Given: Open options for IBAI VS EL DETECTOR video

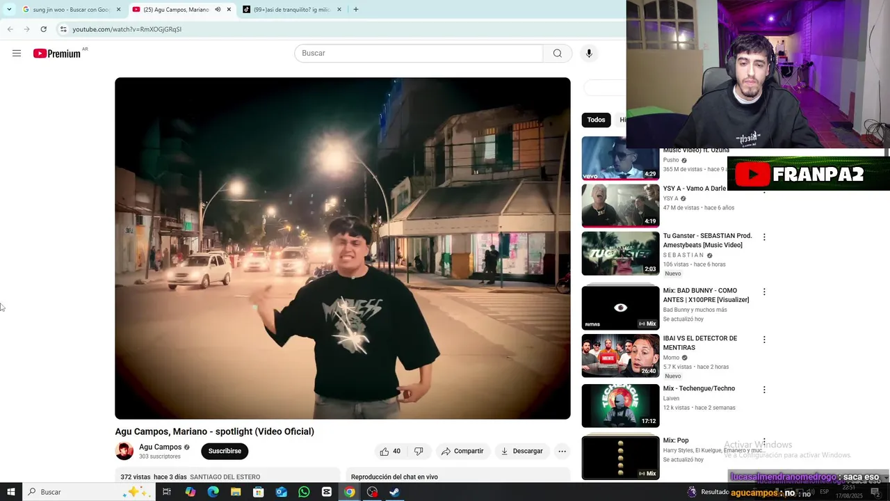Looking at the screenshot, I should point(764,340).
